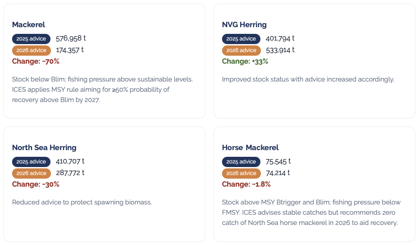Click the Mackerel card heading
Image resolution: width=419 pixels, height=245 pixels.
pyautogui.click(x=29, y=24)
